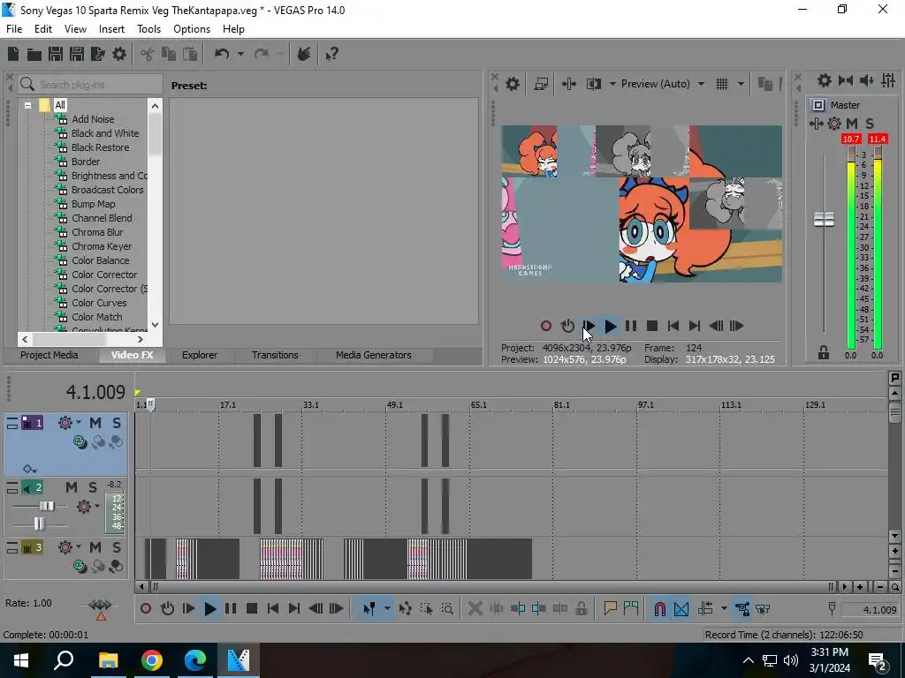Mute the Master bus
The image size is (905, 678).
852,124
